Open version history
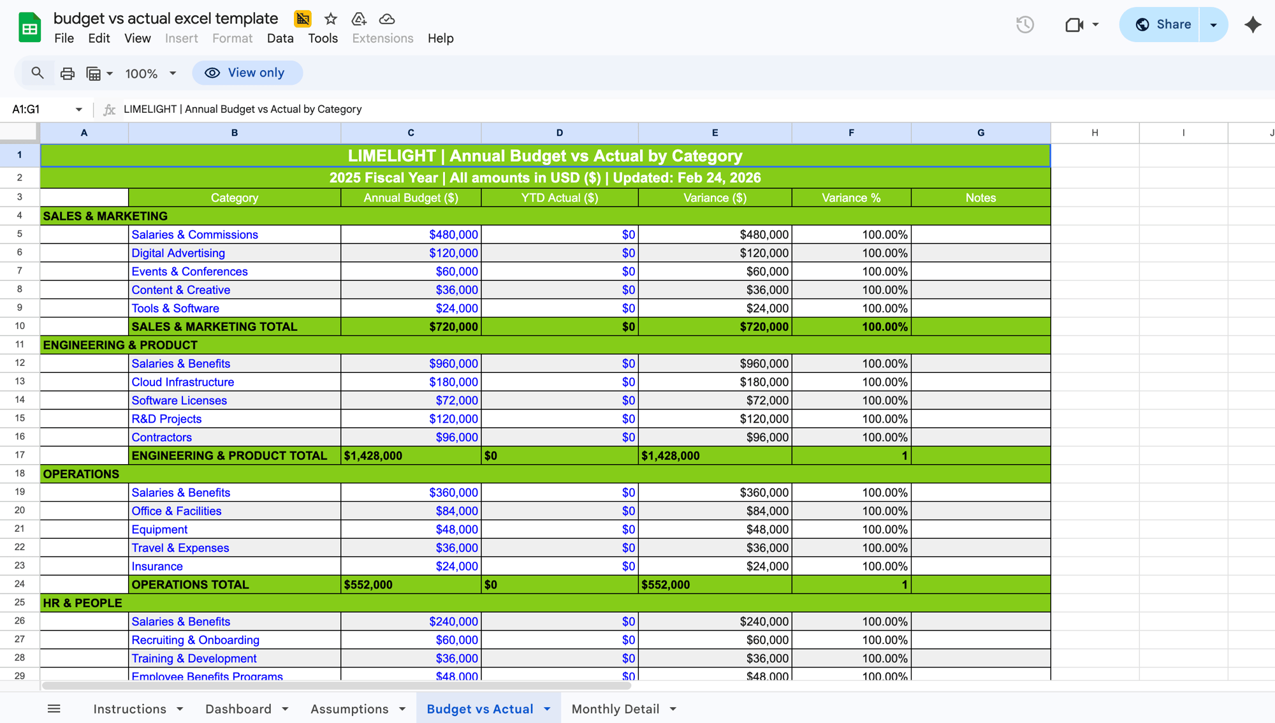This screenshot has width=1275, height=723. pyautogui.click(x=1025, y=25)
